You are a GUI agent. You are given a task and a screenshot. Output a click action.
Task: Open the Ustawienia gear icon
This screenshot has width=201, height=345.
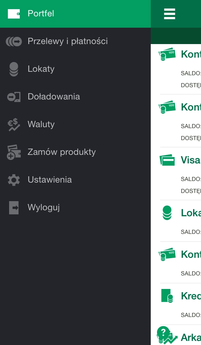point(14,180)
